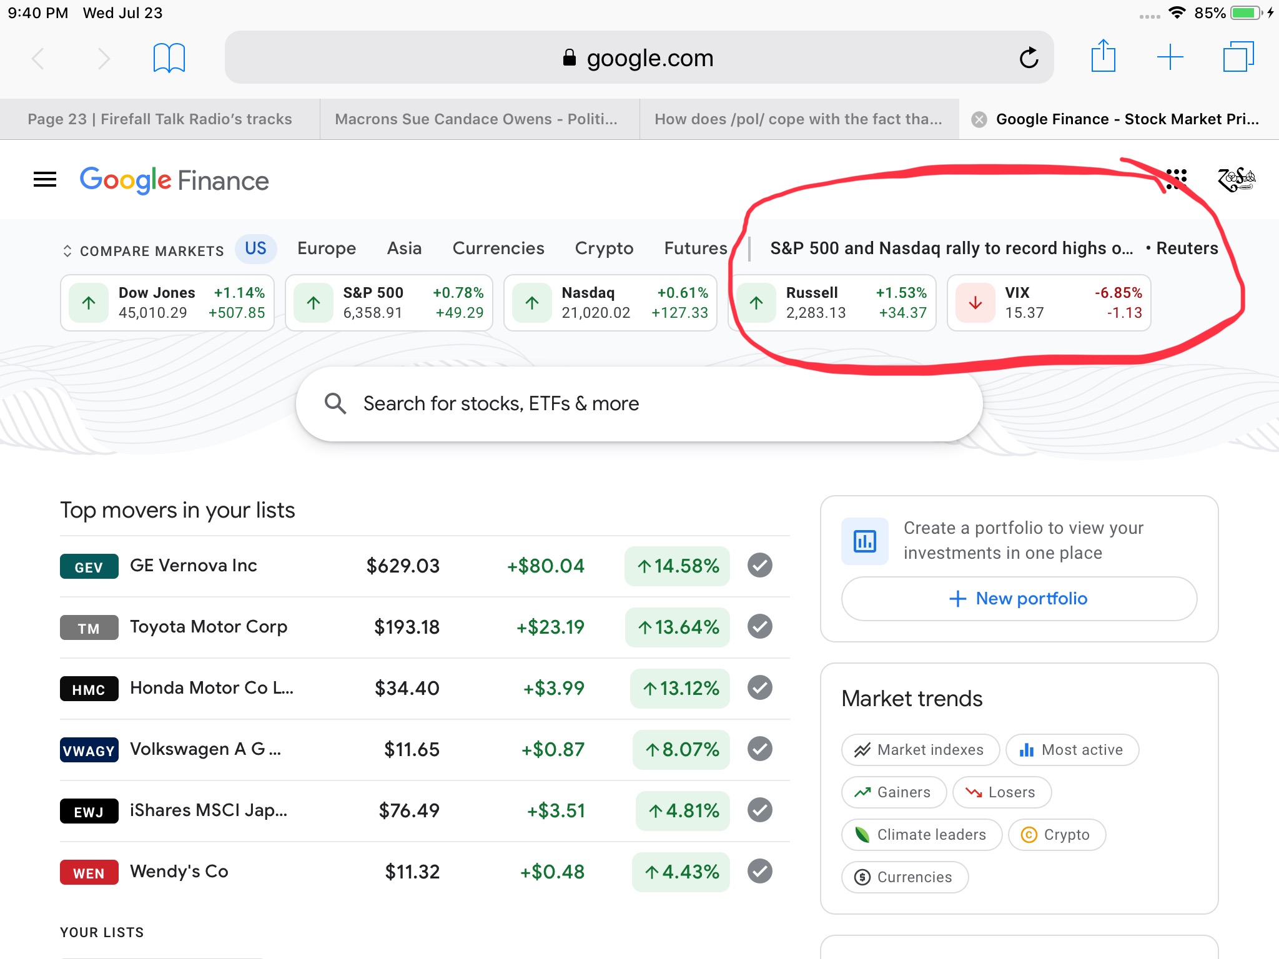Switch to the Currencies tab
This screenshot has height=959, width=1279.
498,248
